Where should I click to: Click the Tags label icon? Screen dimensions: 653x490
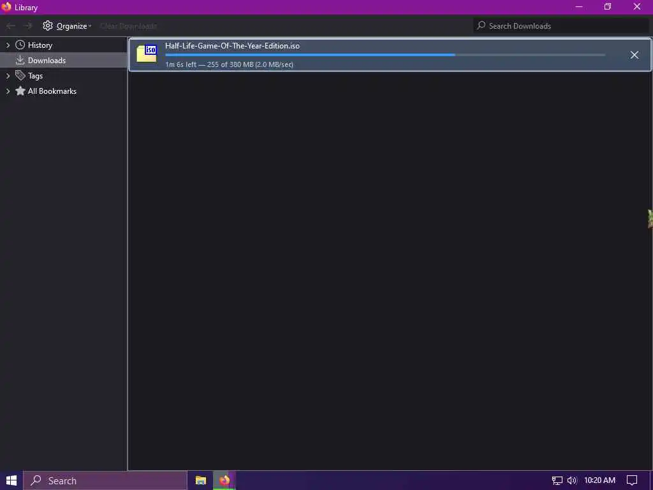click(20, 75)
